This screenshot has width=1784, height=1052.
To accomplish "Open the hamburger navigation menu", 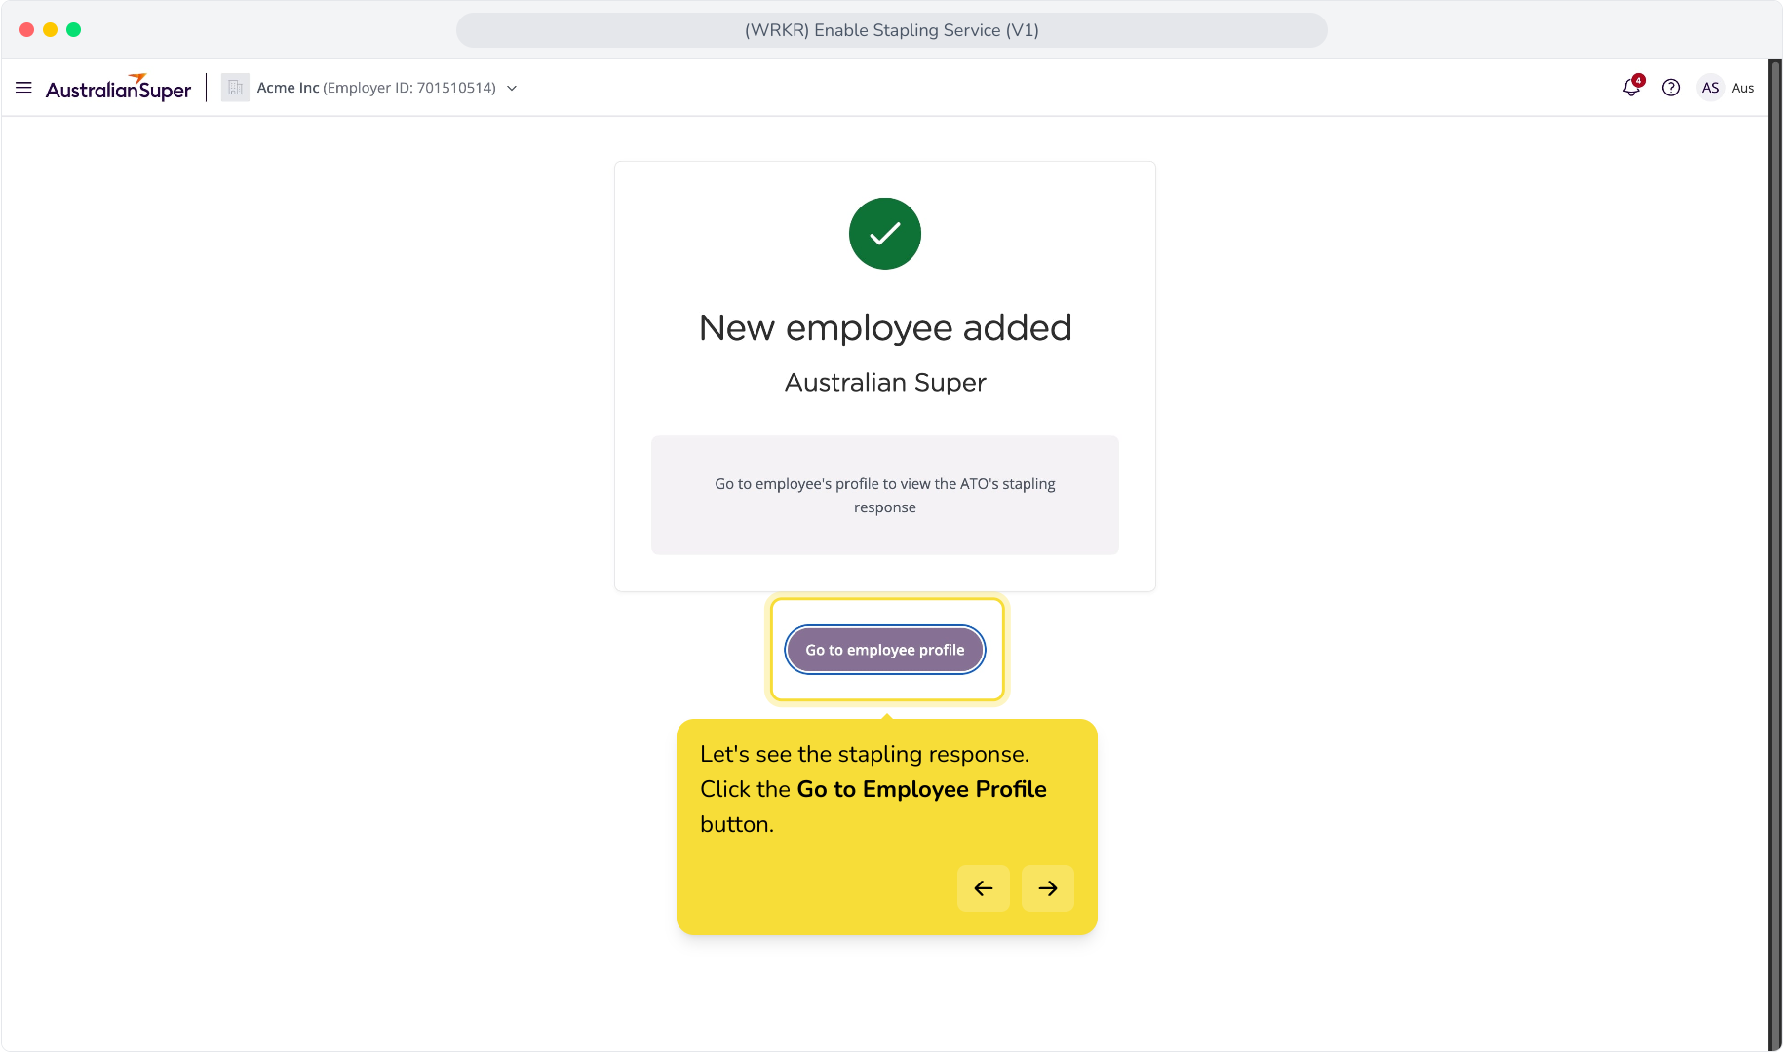I will pyautogui.click(x=23, y=88).
